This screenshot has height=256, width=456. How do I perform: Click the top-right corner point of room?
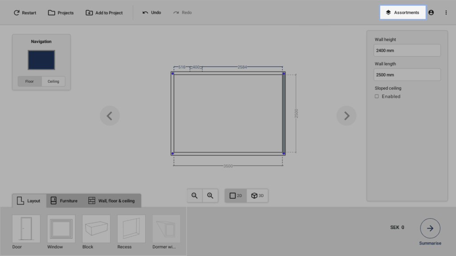pos(284,73)
